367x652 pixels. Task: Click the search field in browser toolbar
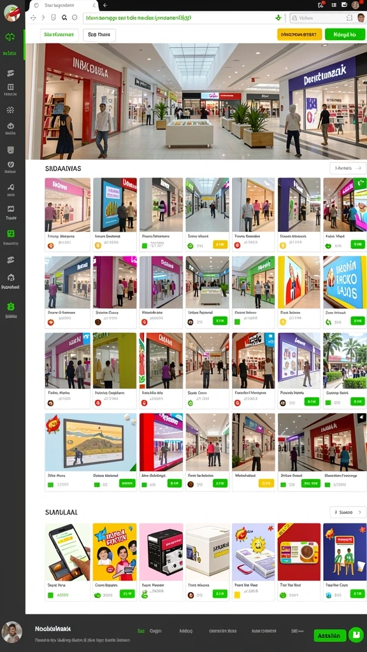pyautogui.click(x=322, y=18)
